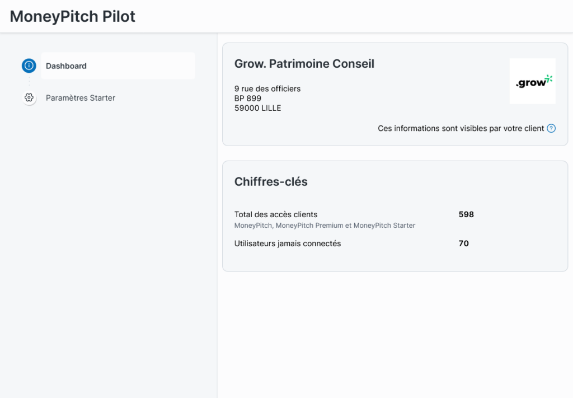
Task: Click the Paramètres Starter gear icon
Action: pyautogui.click(x=29, y=97)
